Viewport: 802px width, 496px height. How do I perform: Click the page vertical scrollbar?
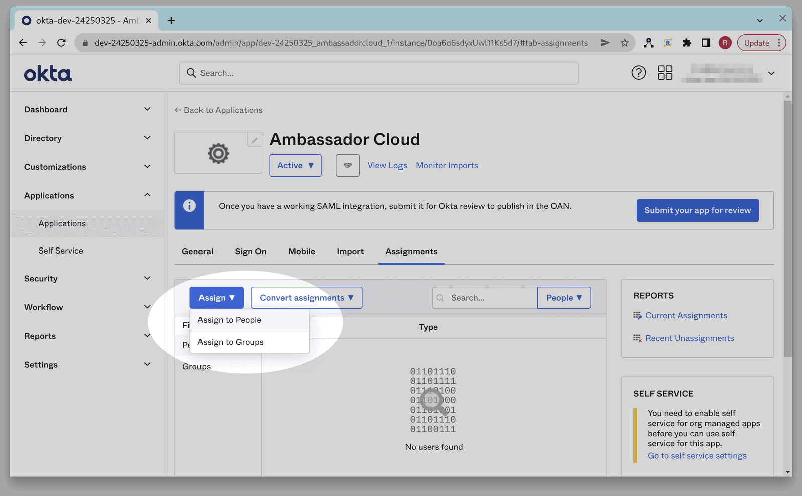pyautogui.click(x=788, y=228)
